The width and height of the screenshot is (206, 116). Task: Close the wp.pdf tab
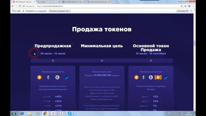pyautogui.click(x=59, y=2)
